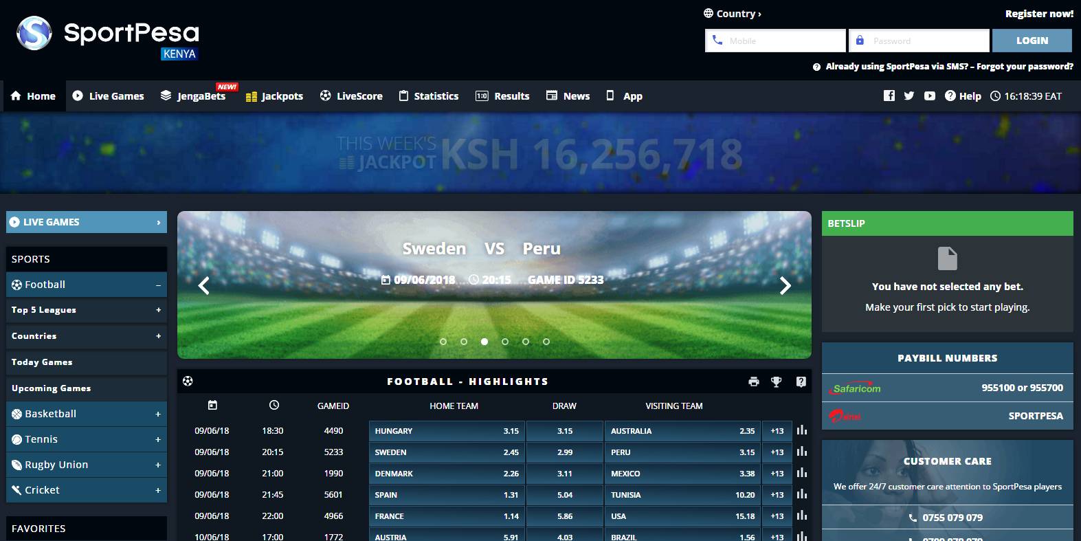Open statistics for Sweden vs Peru
Image resolution: width=1081 pixels, height=541 pixels.
(802, 452)
